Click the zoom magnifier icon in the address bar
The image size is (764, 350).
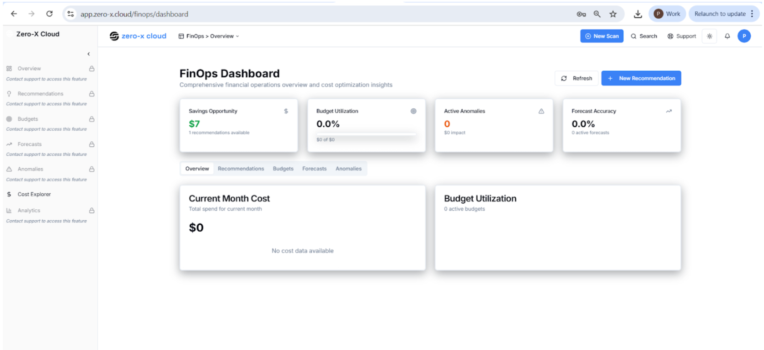pyautogui.click(x=597, y=14)
